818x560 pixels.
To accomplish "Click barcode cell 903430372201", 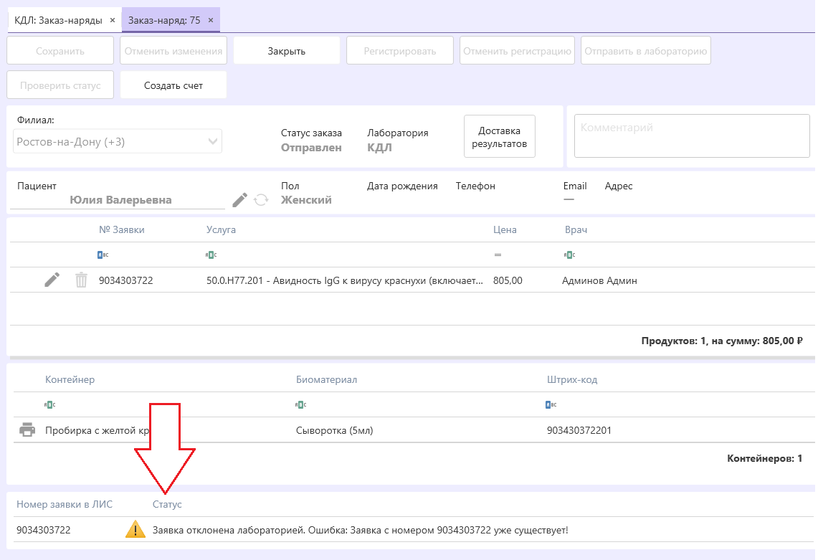I will click(x=579, y=430).
